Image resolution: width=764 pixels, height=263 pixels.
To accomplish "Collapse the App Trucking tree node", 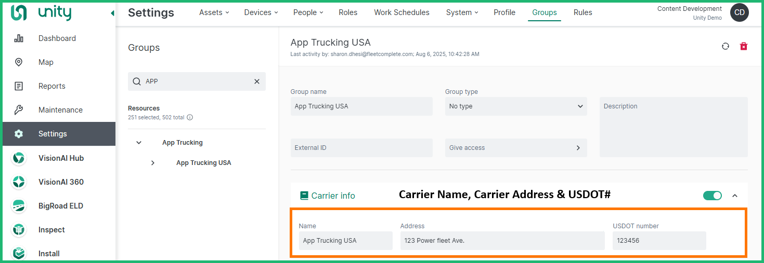I will [139, 143].
